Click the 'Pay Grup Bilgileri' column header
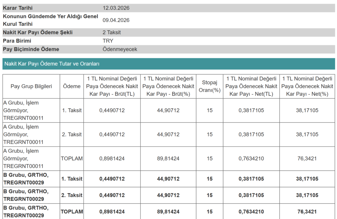This screenshot has height=219, width=337. pyautogui.click(x=31, y=86)
